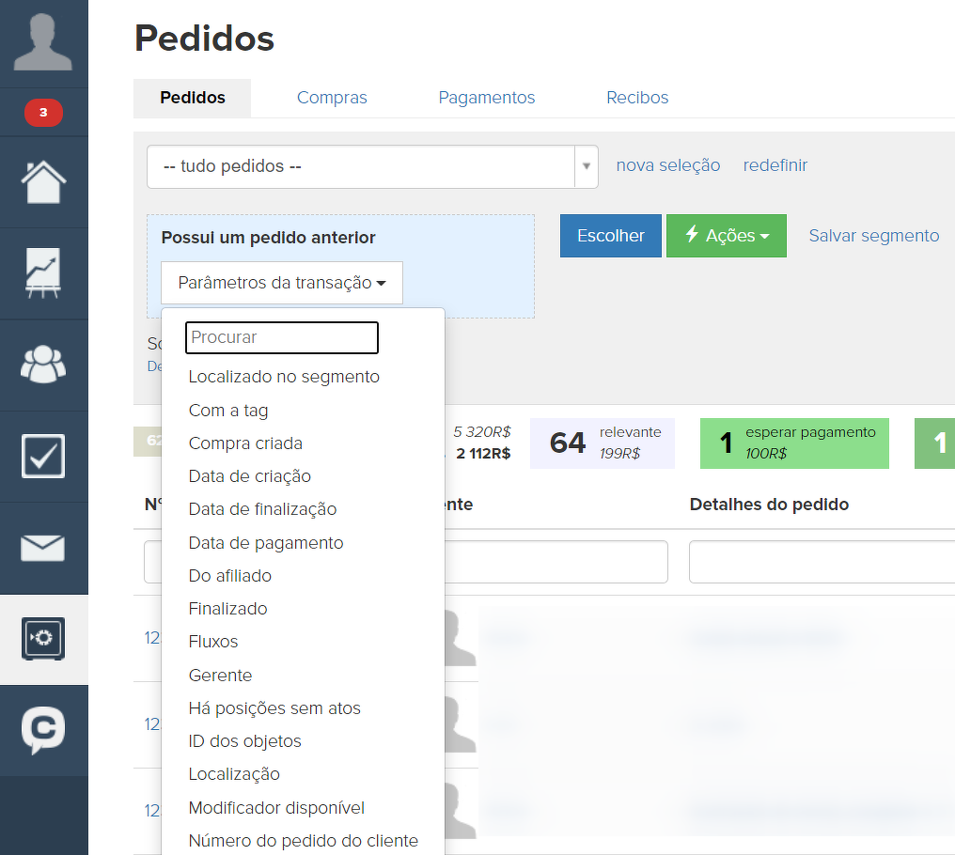Click the red notification badge showing 3
955x855 pixels.
point(43,114)
